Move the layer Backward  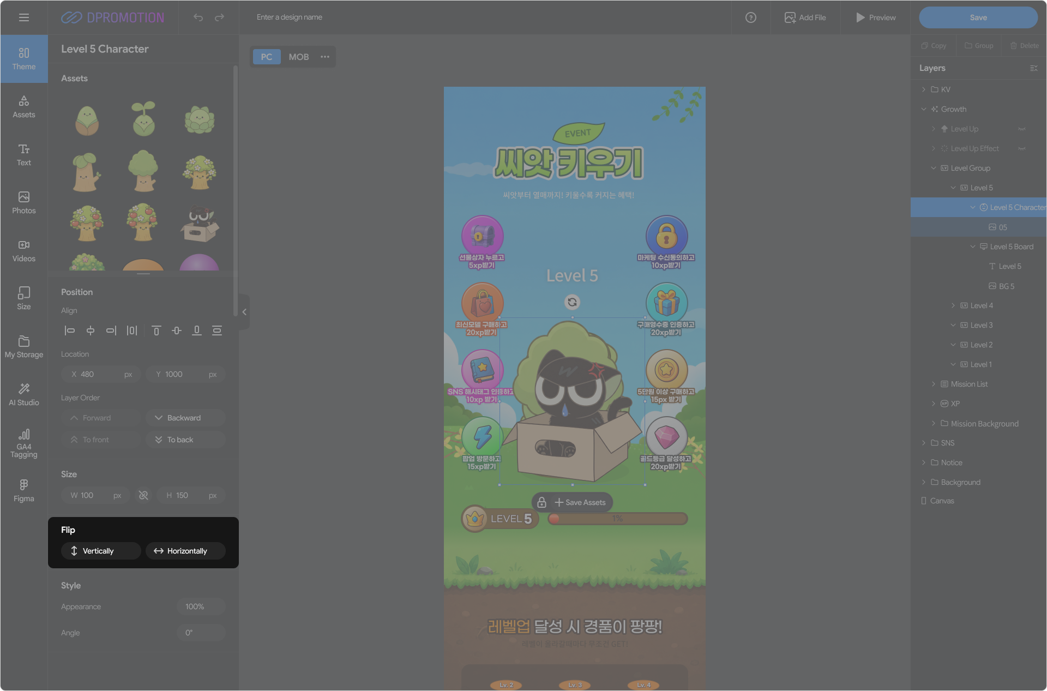pos(185,418)
